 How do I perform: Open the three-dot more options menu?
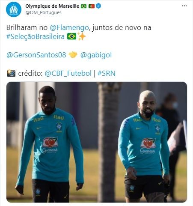[184, 6]
